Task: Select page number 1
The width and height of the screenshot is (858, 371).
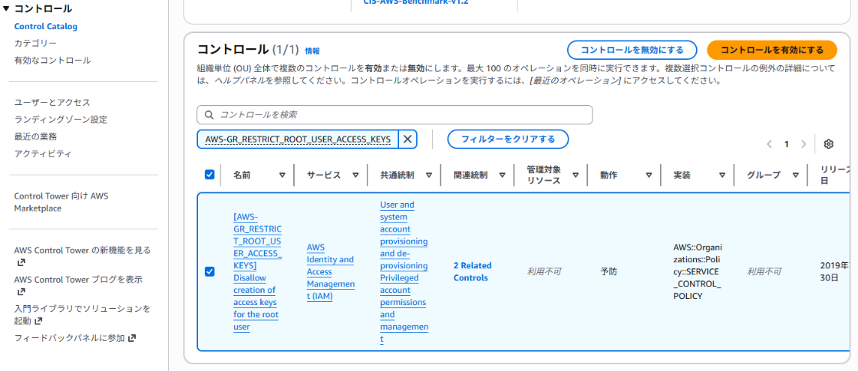Action: 786,144
